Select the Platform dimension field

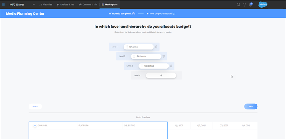(x=146, y=56)
